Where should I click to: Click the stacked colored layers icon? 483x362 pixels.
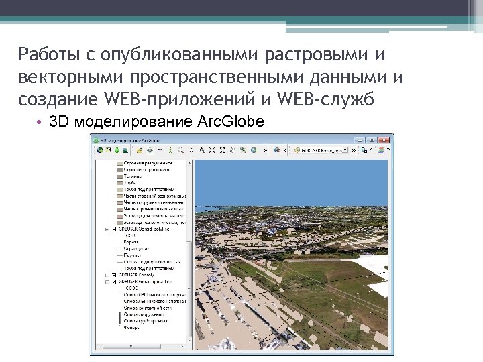pyautogui.click(x=382, y=150)
